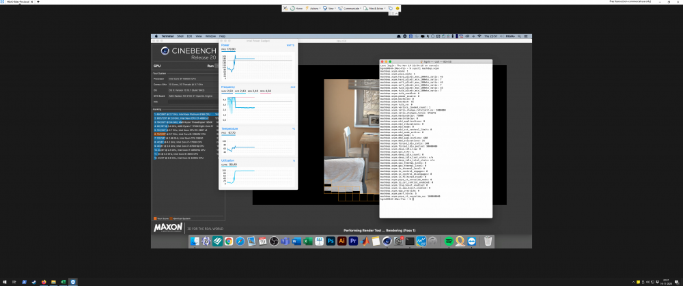Open the Windows Start menu
Screen dimensions: 683x286
pyautogui.click(x=5, y=282)
